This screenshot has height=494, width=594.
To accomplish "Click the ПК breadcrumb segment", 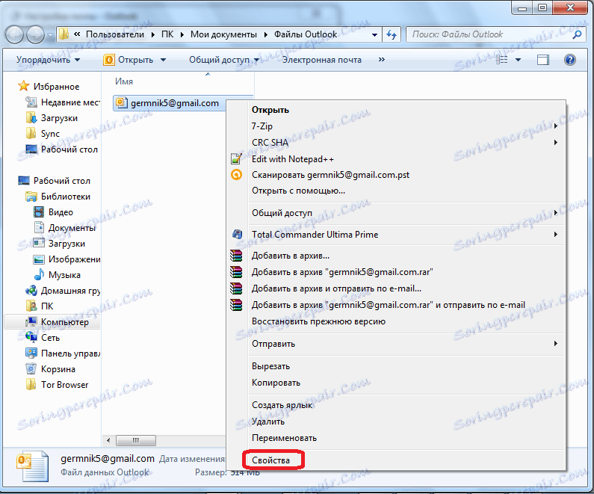I will pos(167,34).
